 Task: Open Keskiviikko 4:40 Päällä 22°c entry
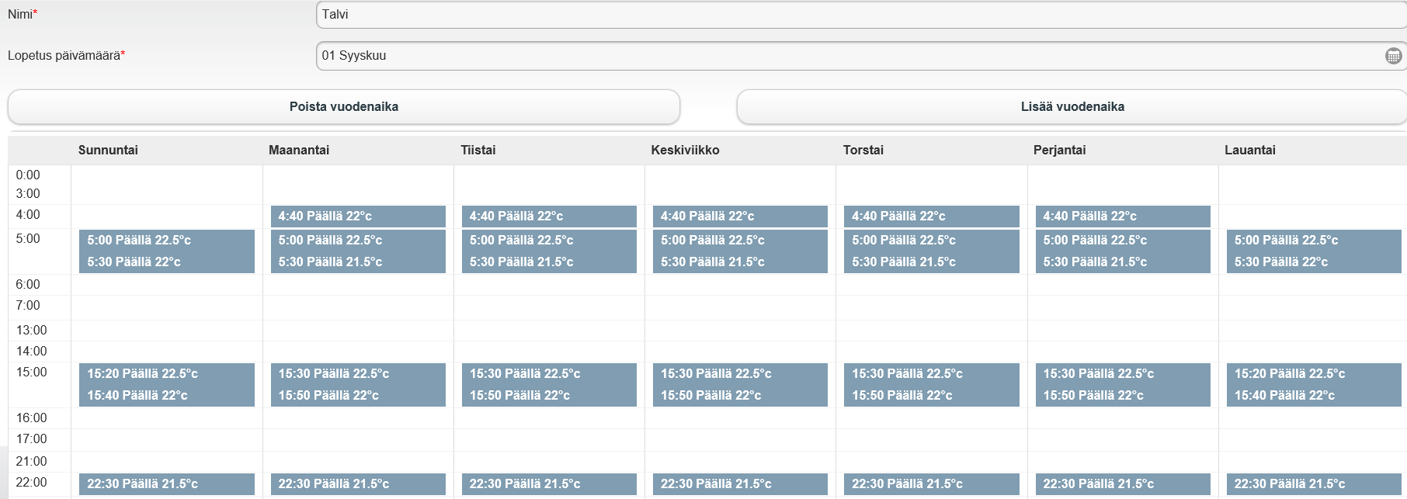[x=740, y=217]
